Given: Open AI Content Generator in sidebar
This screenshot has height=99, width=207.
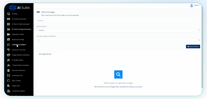Looking at the screenshot, I should pos(19,19).
